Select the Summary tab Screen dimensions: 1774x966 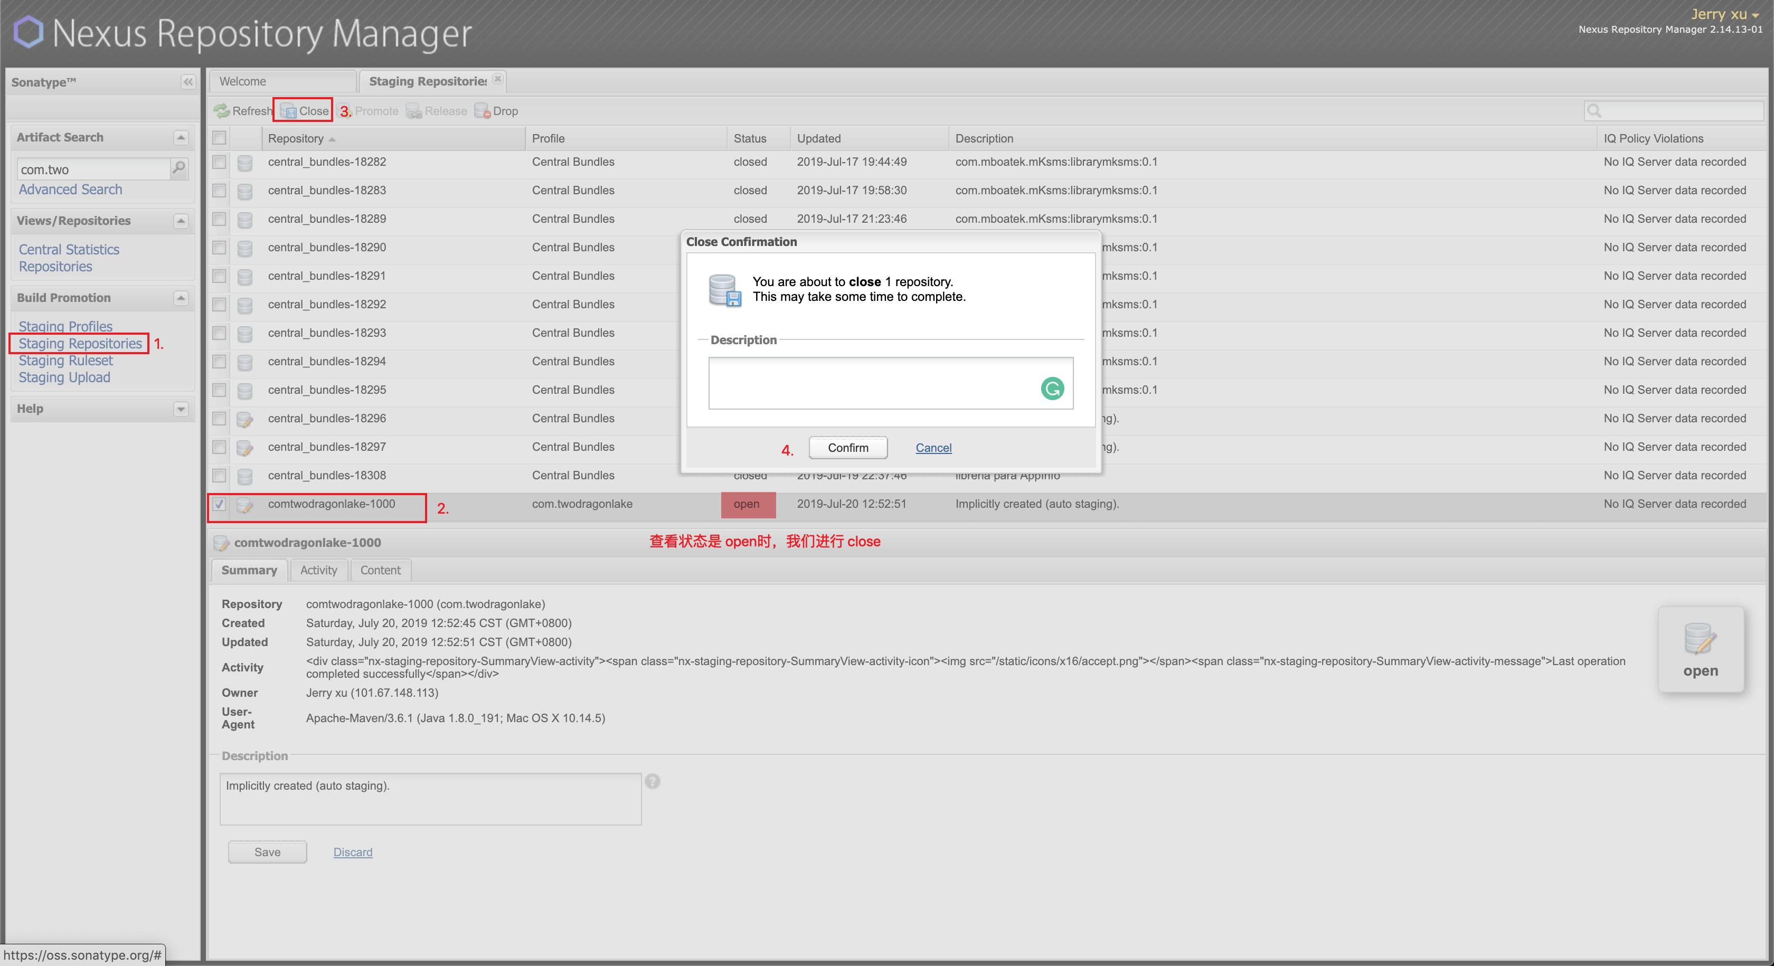click(x=249, y=570)
